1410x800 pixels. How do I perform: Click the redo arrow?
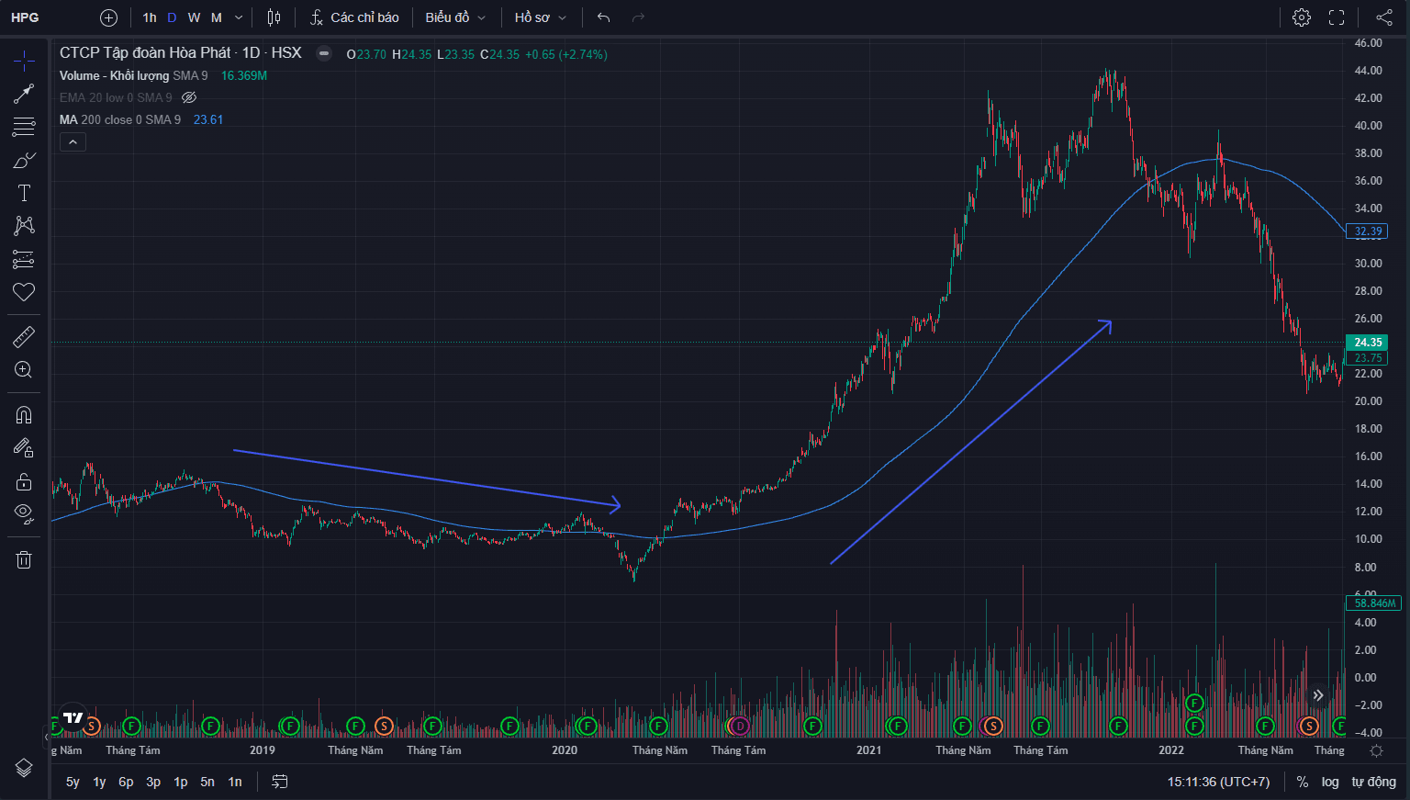pyautogui.click(x=639, y=17)
